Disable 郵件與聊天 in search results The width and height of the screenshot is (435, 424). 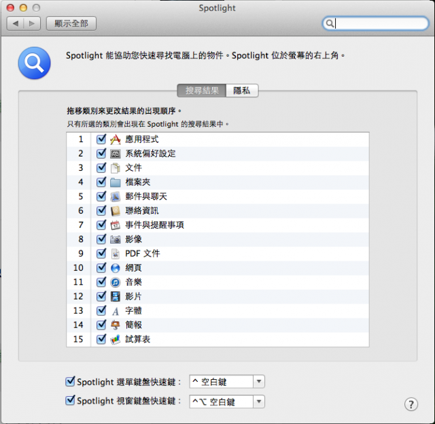[101, 196]
